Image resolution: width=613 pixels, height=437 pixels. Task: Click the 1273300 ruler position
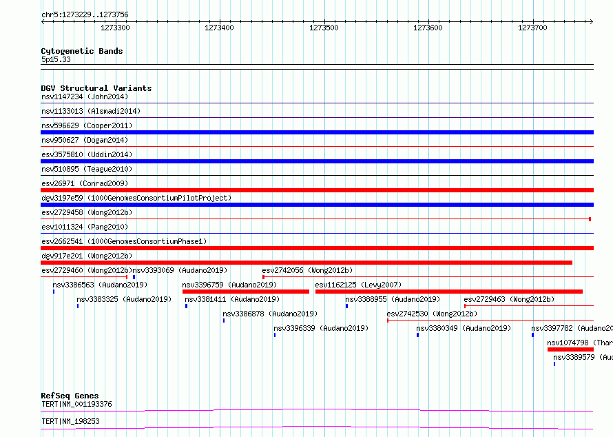pyautogui.click(x=115, y=28)
